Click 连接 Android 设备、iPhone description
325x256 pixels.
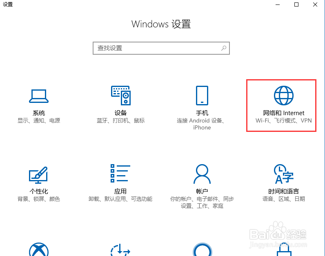click(x=200, y=124)
